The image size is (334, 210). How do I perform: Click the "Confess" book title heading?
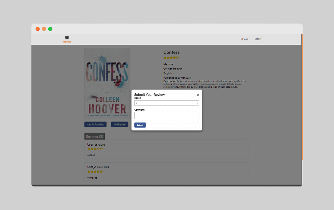172,52
